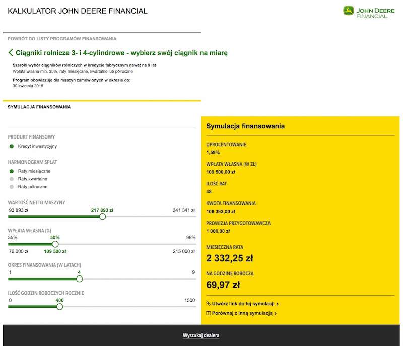403x346 pixels.
Task: Select Raty miesięczne radio option
Action: point(11,171)
